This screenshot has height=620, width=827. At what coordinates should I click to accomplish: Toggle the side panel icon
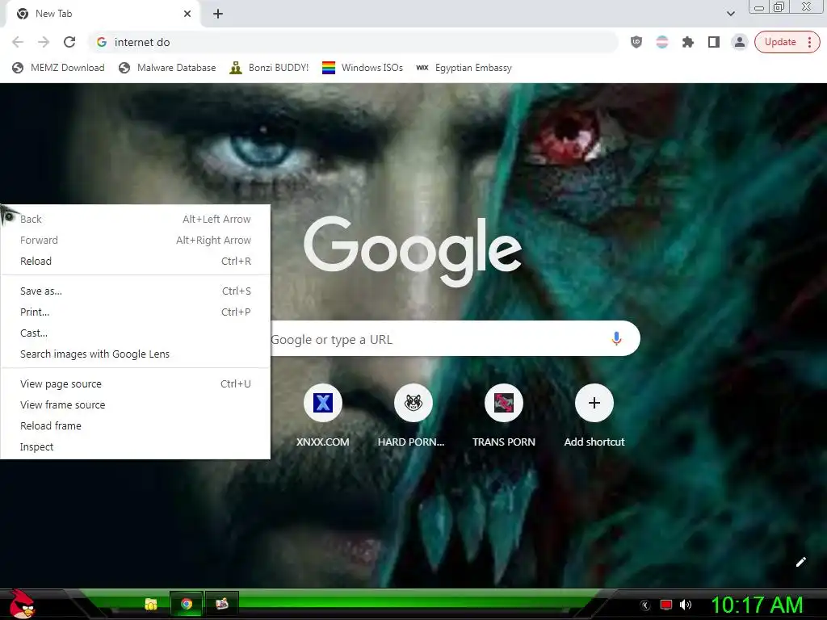714,42
